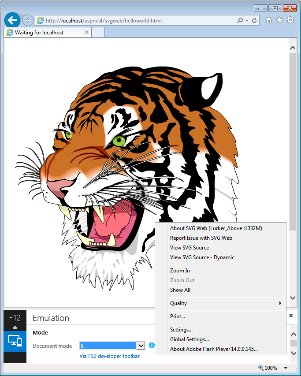Open Global Settings... entry

(x=220, y=339)
